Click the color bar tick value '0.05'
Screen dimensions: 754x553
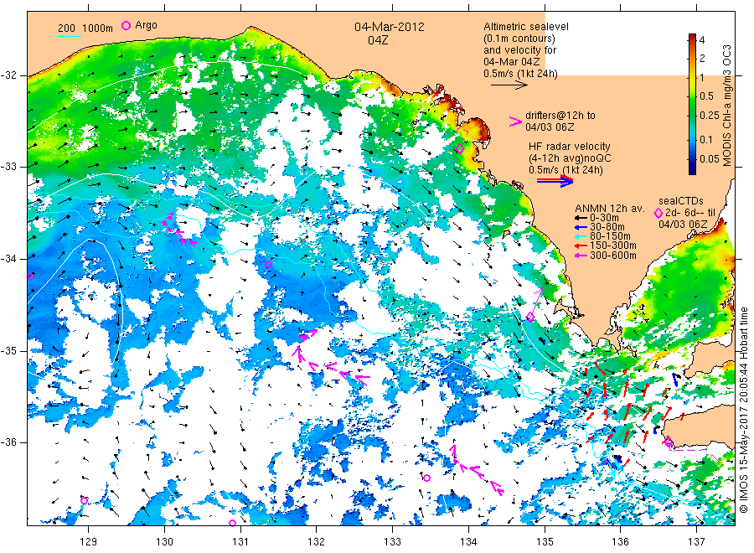coord(710,158)
